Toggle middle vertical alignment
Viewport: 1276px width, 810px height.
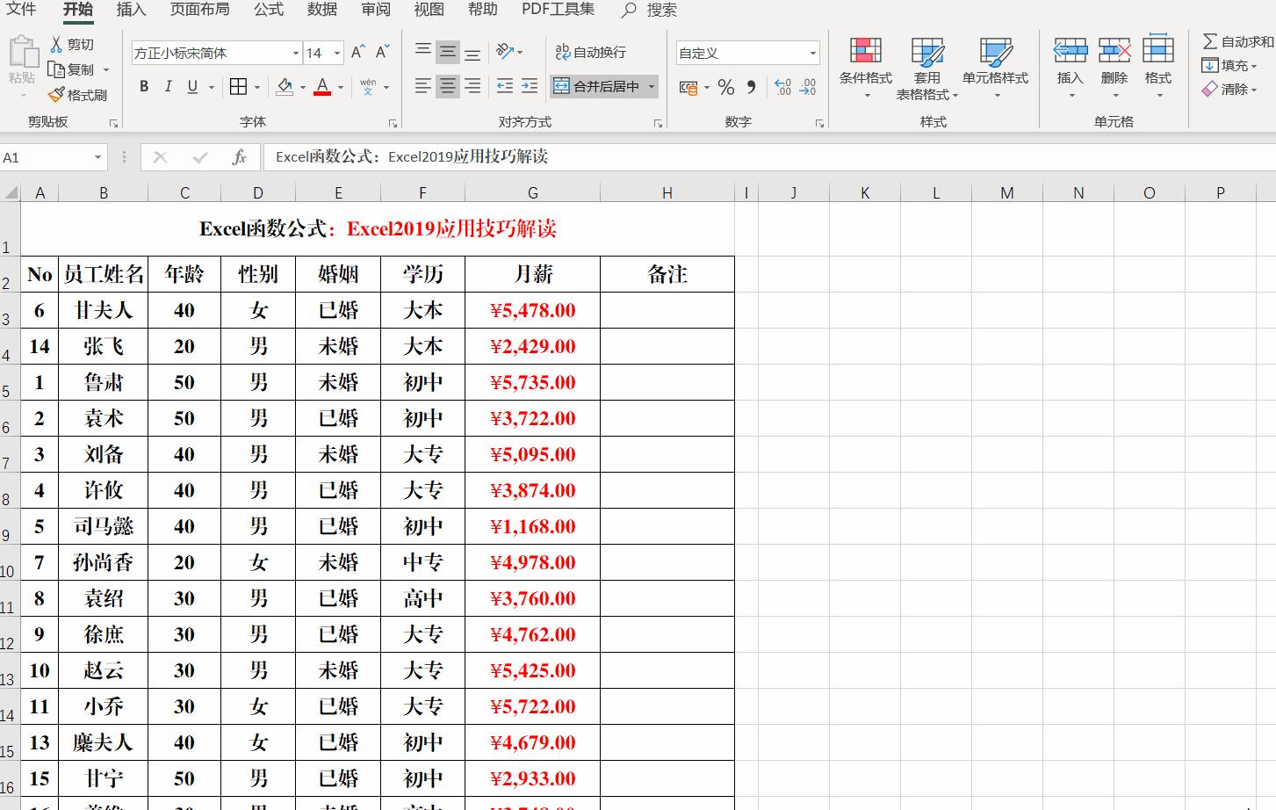(x=448, y=52)
